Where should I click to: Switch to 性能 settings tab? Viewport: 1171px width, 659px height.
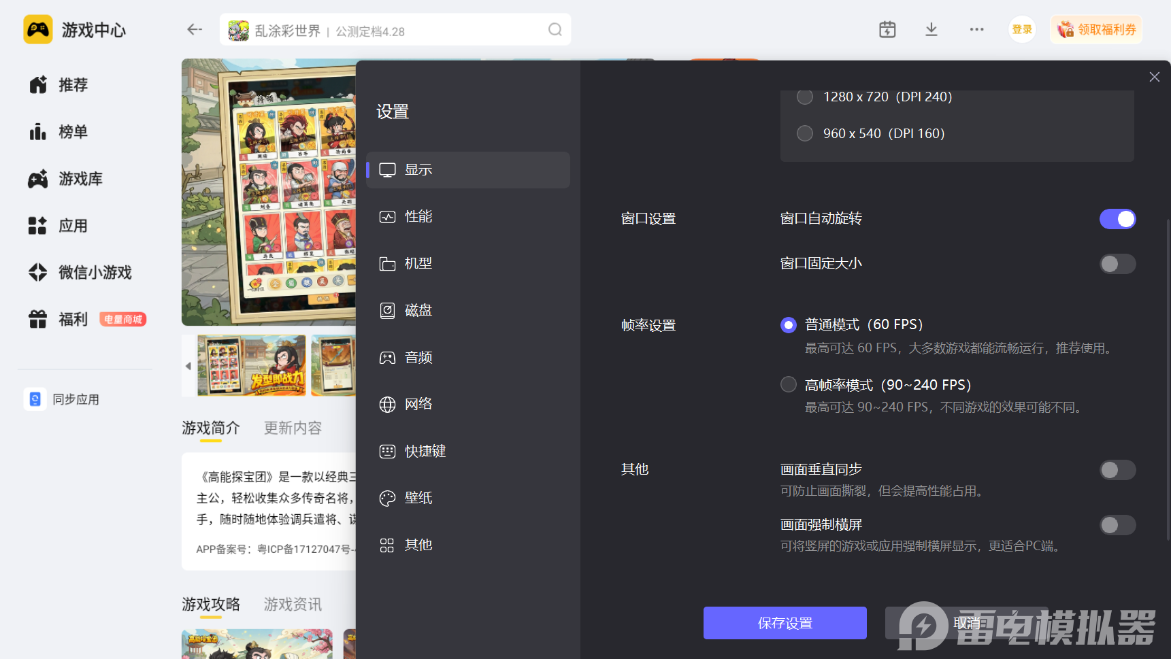(x=418, y=216)
